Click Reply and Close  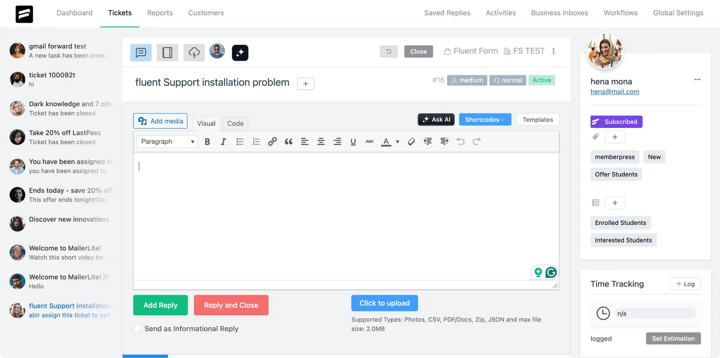click(x=231, y=305)
